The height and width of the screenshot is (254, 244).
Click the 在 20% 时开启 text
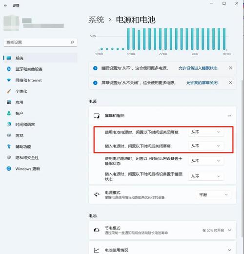point(213,230)
